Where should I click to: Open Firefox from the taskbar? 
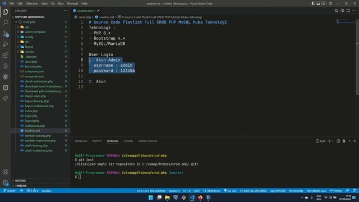click(x=200, y=198)
